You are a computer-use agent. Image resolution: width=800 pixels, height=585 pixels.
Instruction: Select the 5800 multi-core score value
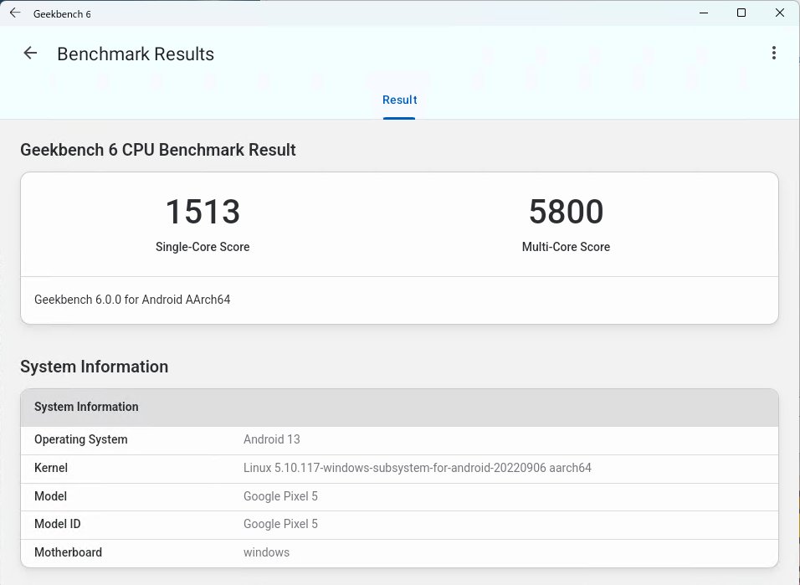click(566, 212)
